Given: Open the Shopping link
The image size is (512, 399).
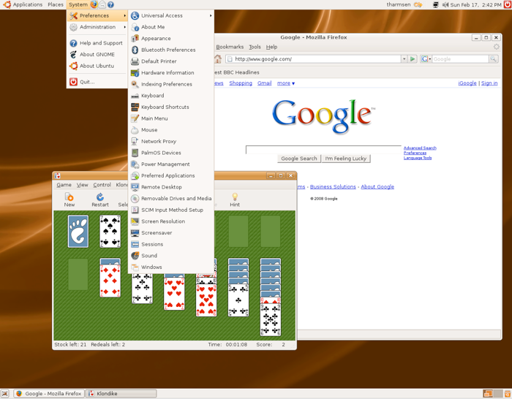Looking at the screenshot, I should [x=241, y=83].
